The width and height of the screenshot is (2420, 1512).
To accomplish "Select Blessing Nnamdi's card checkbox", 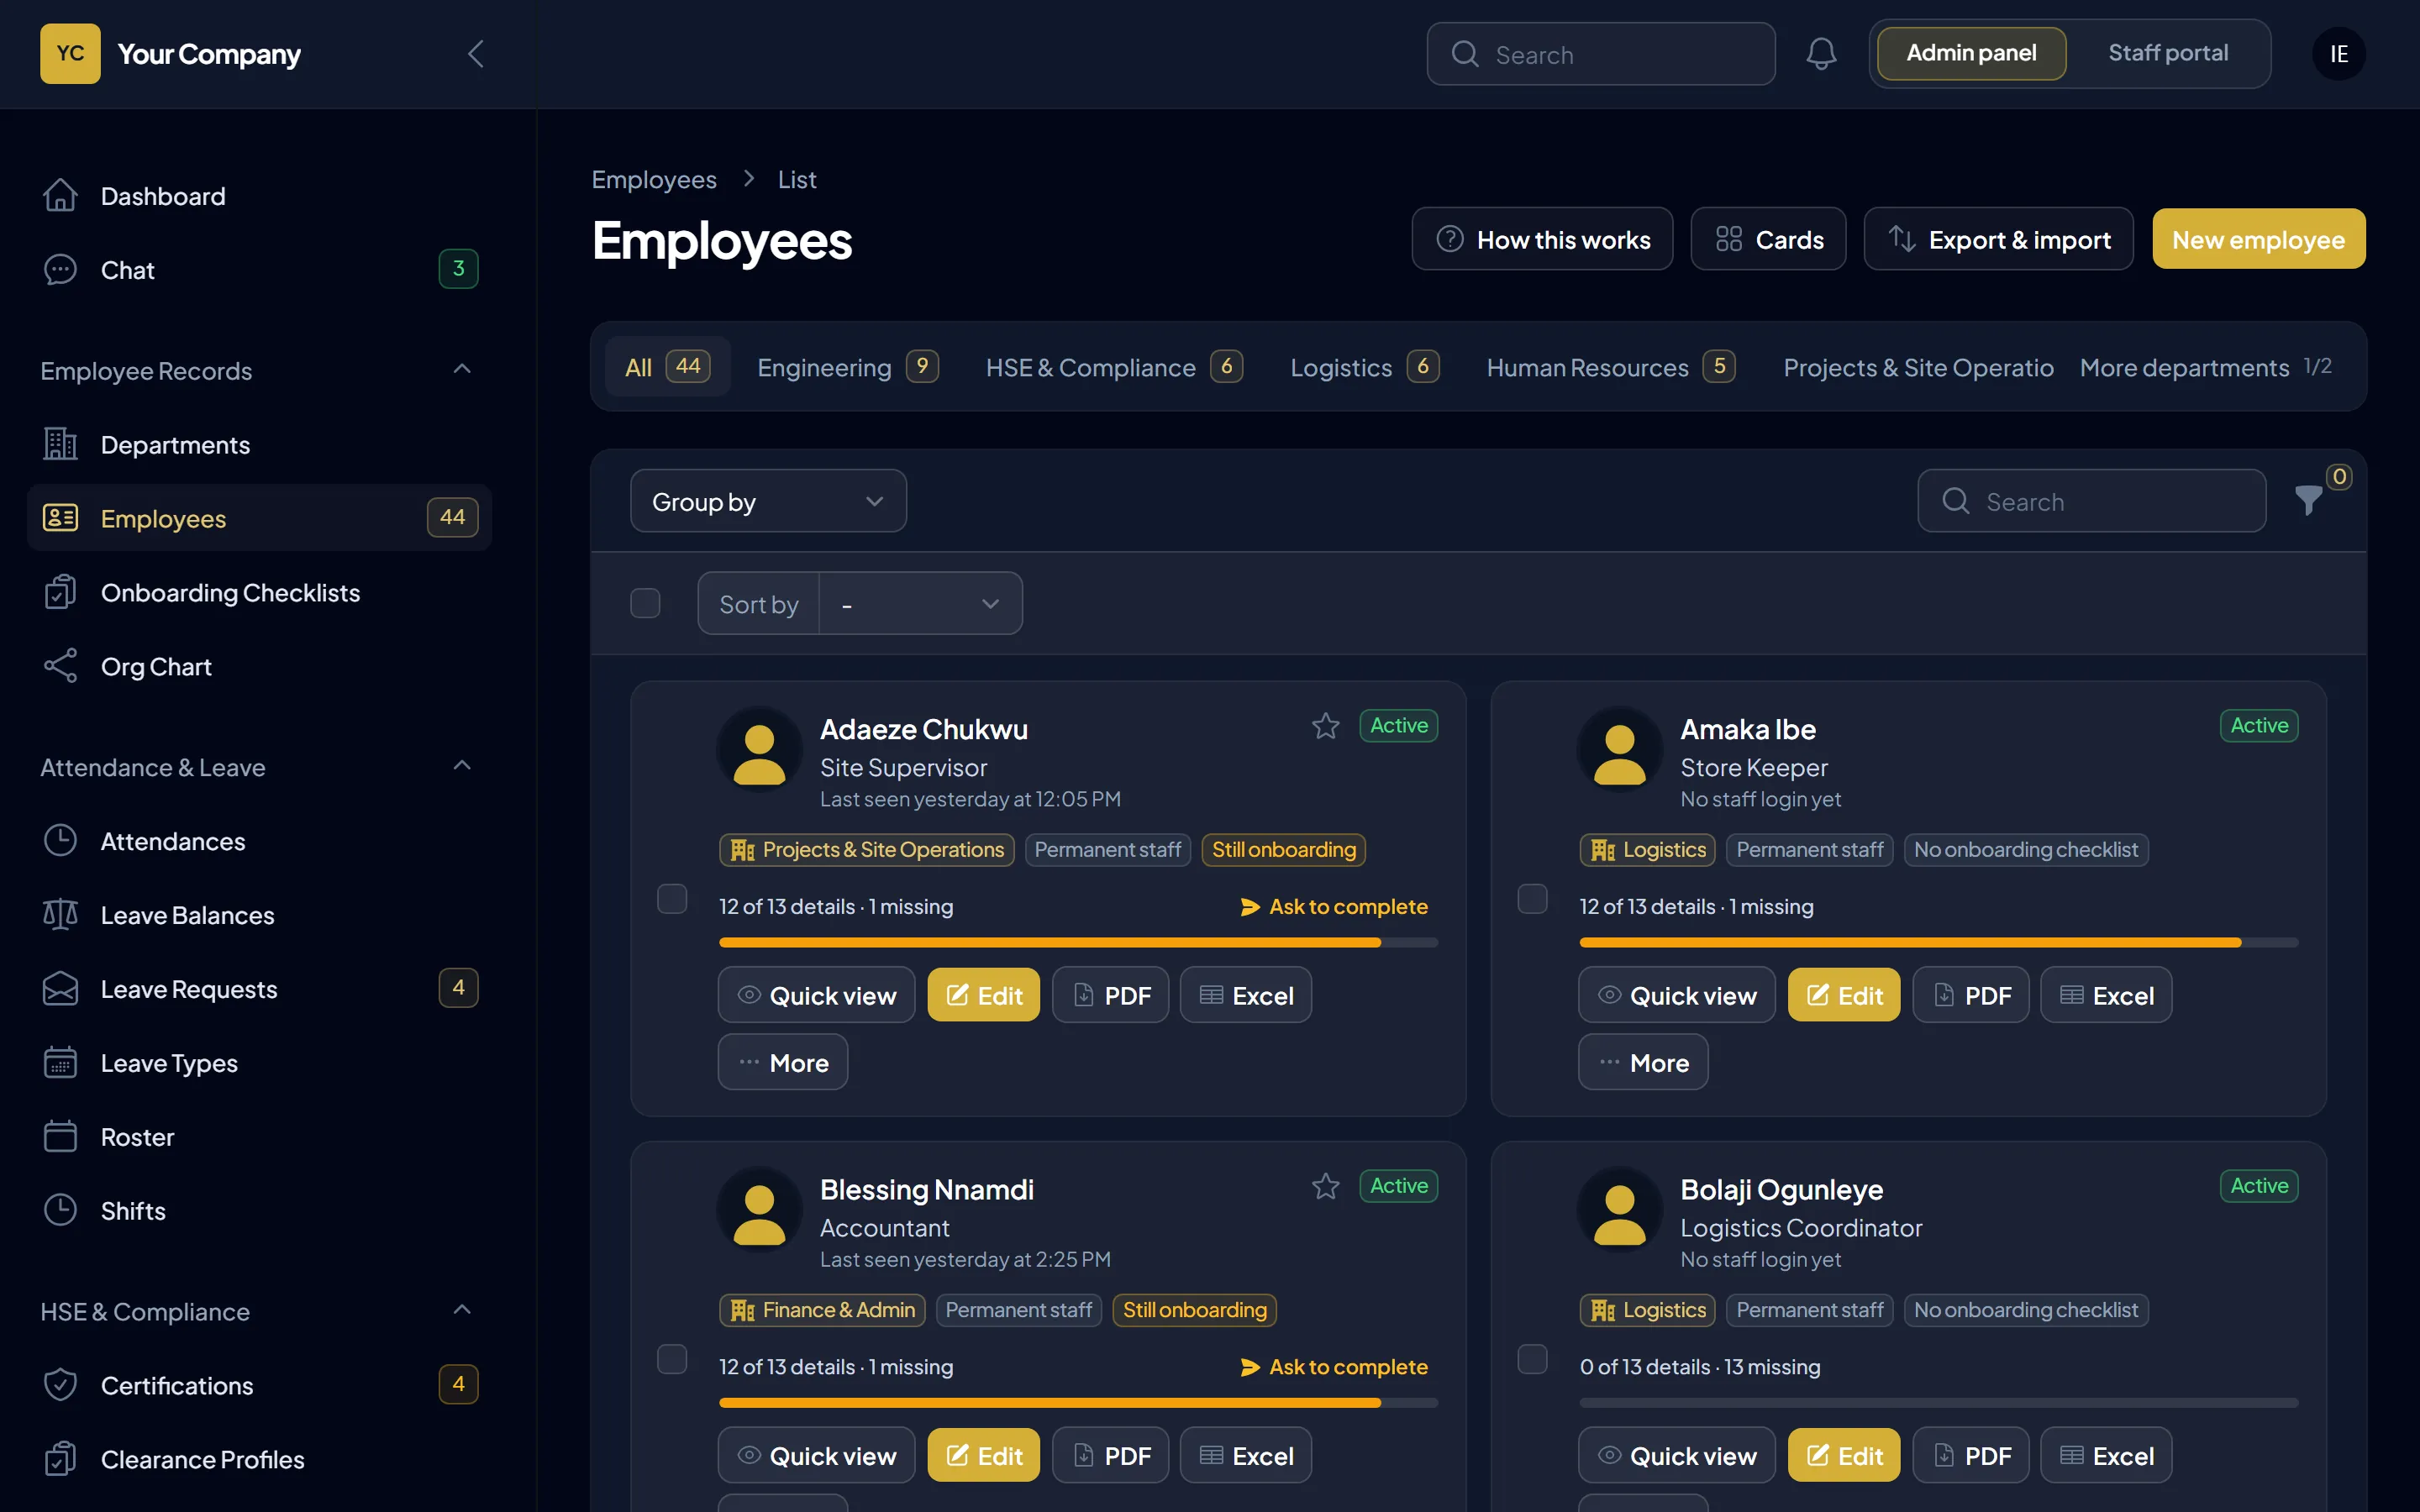I will point(672,1359).
